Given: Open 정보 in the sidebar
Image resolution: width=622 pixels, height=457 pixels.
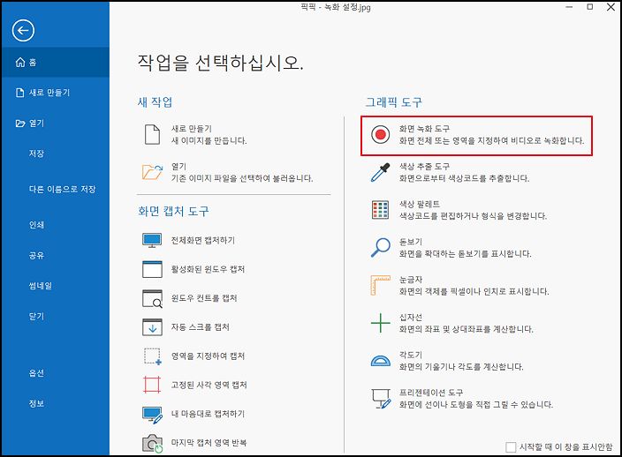Looking at the screenshot, I should pos(36,403).
